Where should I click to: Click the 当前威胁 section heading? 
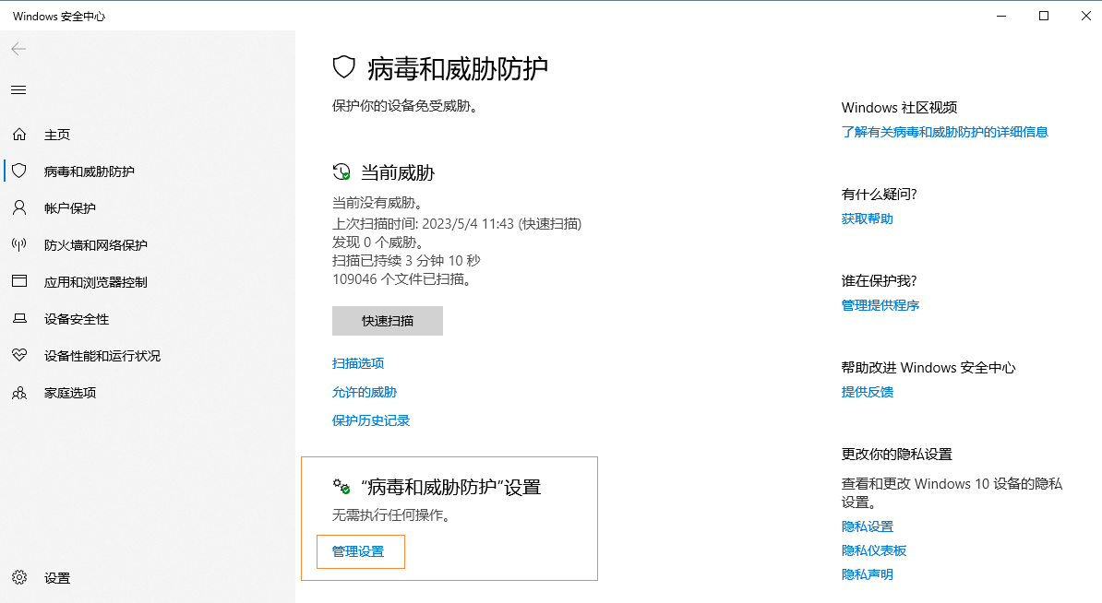pyautogui.click(x=398, y=172)
